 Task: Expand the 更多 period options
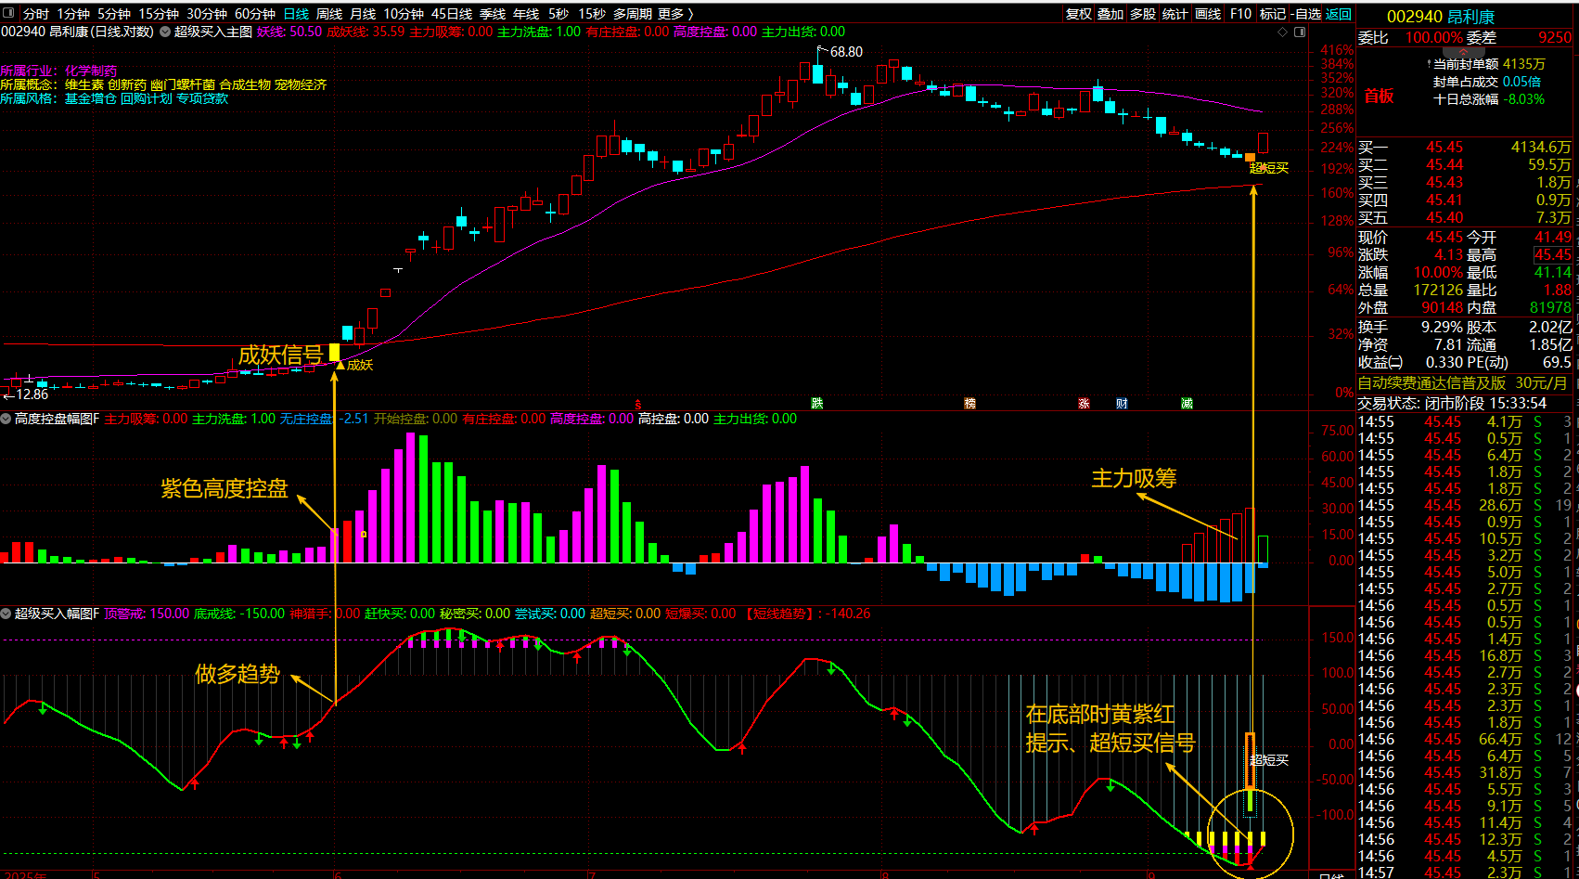tap(675, 14)
